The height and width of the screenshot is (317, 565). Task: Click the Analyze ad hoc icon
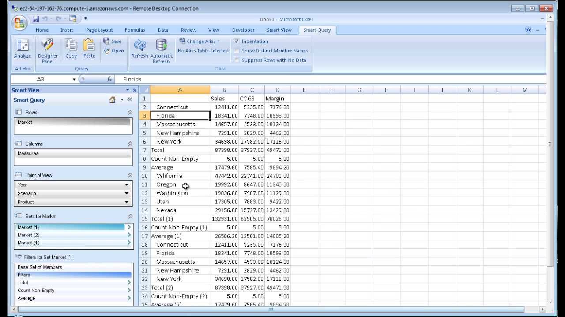(x=22, y=49)
